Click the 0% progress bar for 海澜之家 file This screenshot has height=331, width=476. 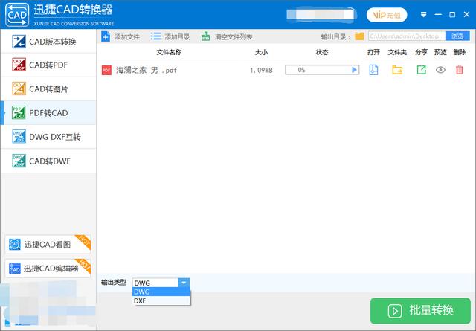322,70
